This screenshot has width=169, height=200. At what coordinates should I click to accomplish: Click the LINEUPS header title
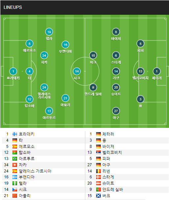tap(13, 8)
